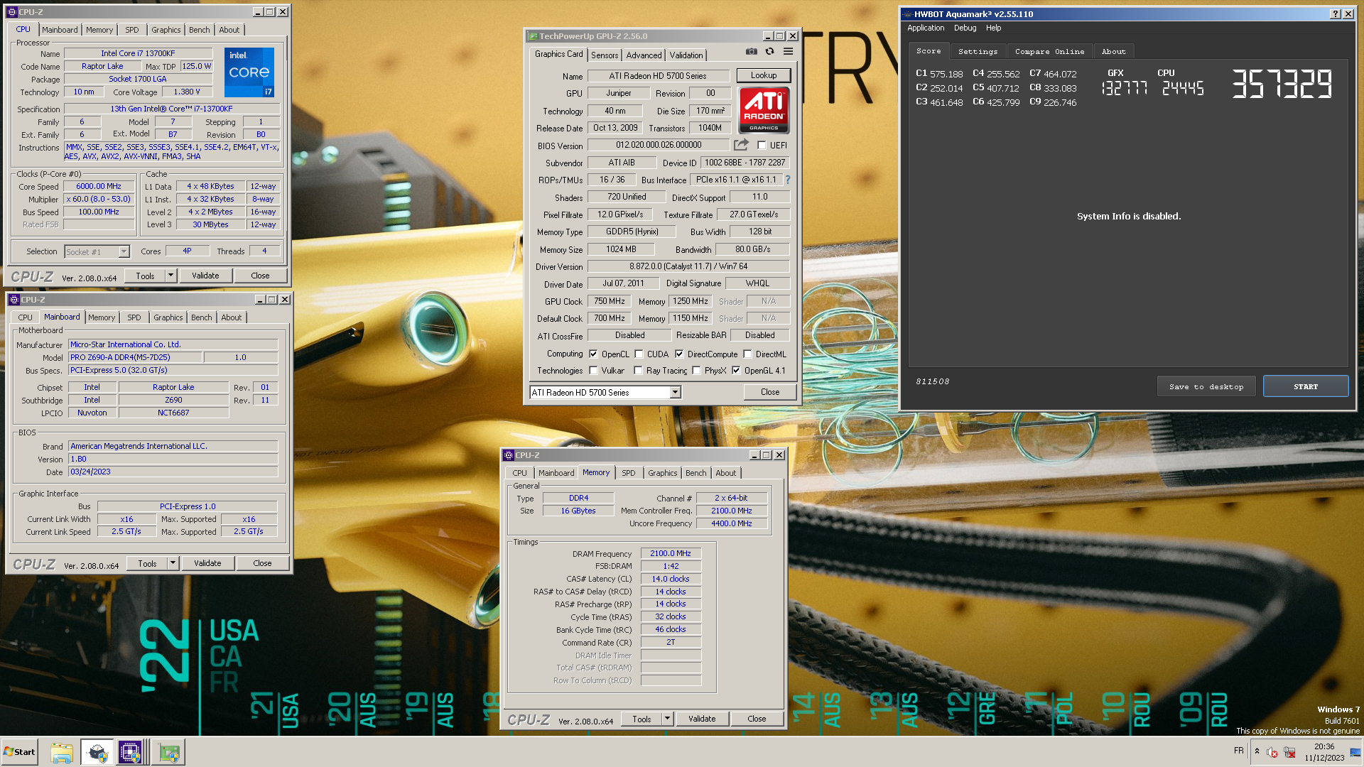This screenshot has height=767, width=1364.
Task: Open the Application menu in Aquamark
Action: 926,28
